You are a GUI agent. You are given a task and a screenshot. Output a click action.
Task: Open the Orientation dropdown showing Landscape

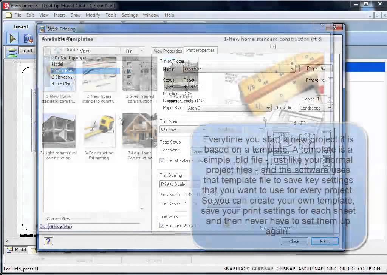coord(316,108)
